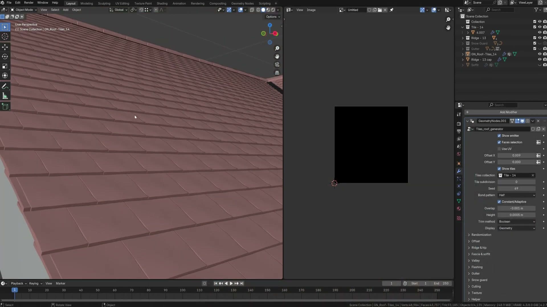Open the Object Data properties tab
Screen dimensions: 547x307
(459, 201)
